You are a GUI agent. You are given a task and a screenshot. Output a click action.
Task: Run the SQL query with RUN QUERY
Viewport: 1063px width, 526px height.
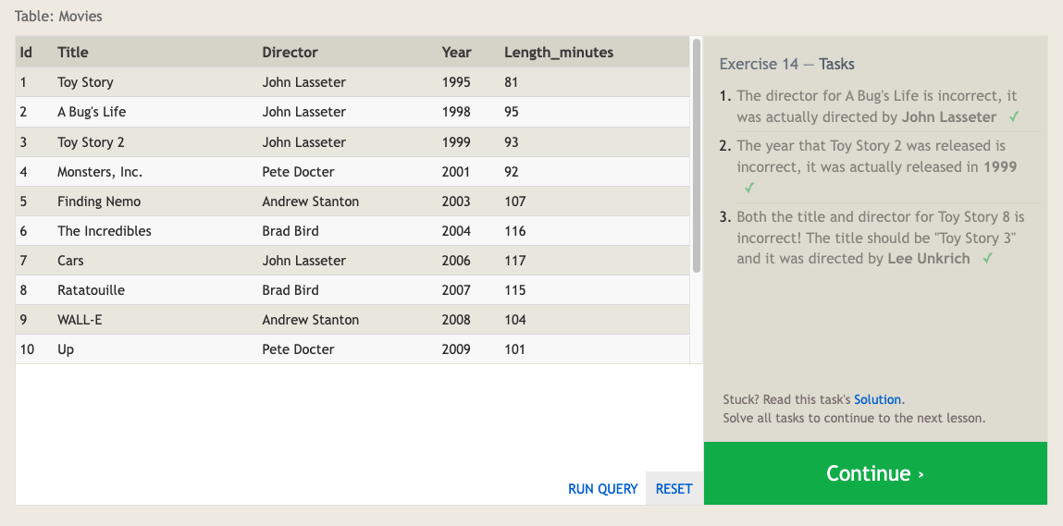click(x=602, y=489)
